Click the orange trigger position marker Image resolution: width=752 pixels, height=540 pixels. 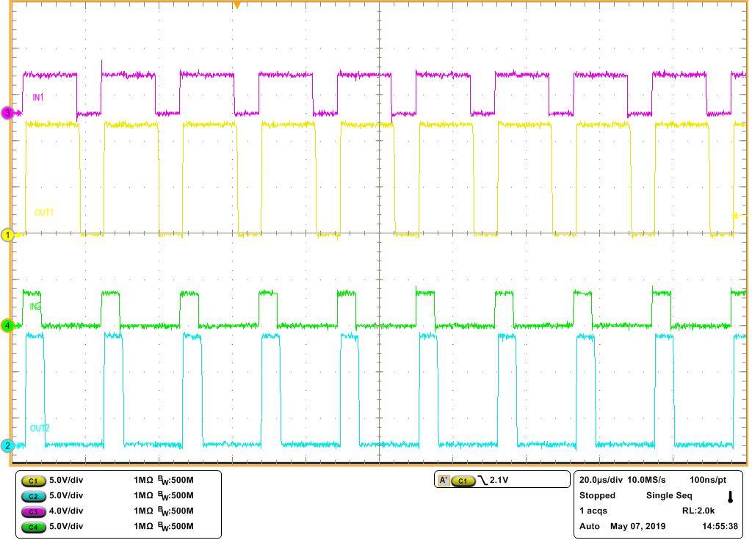pos(238,6)
